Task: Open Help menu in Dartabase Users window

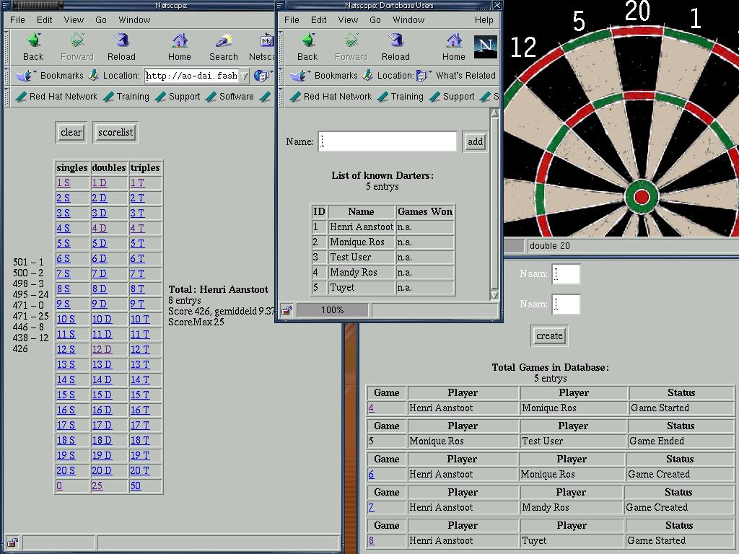Action: [x=484, y=19]
